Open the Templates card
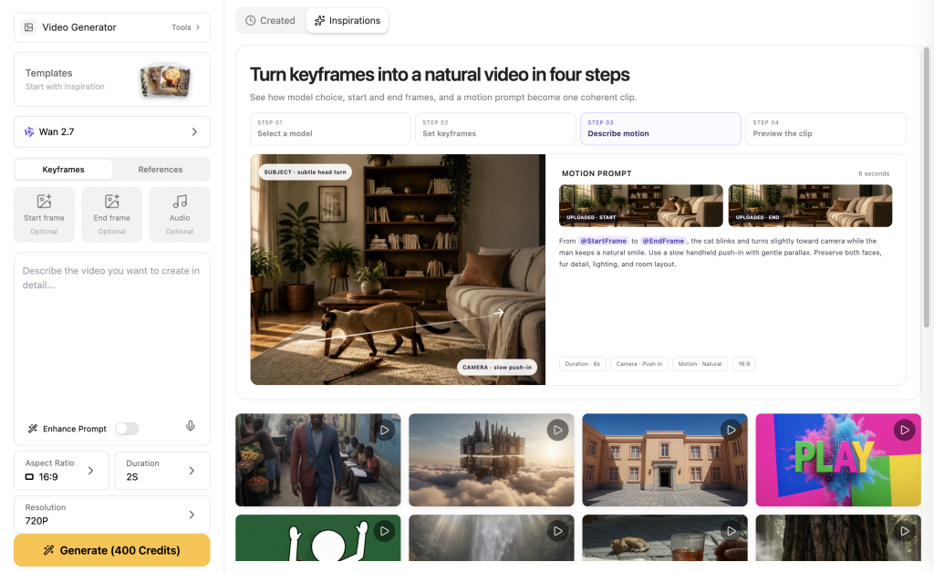934x572 pixels. pyautogui.click(x=112, y=79)
